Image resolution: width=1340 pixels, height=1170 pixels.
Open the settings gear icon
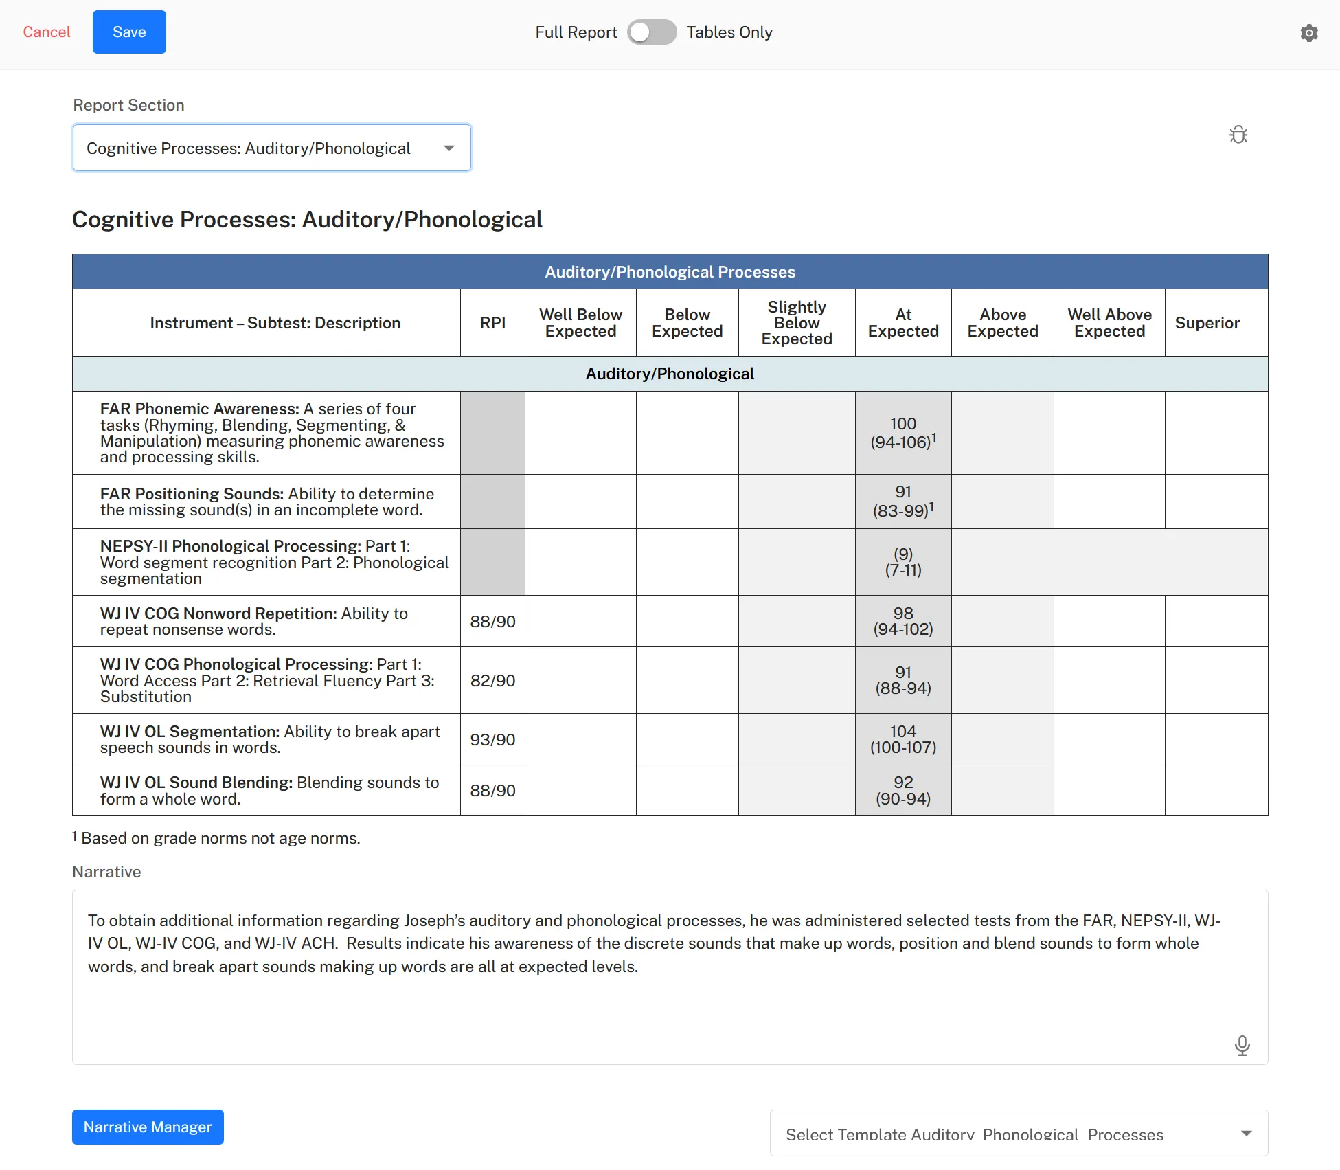[x=1309, y=33]
